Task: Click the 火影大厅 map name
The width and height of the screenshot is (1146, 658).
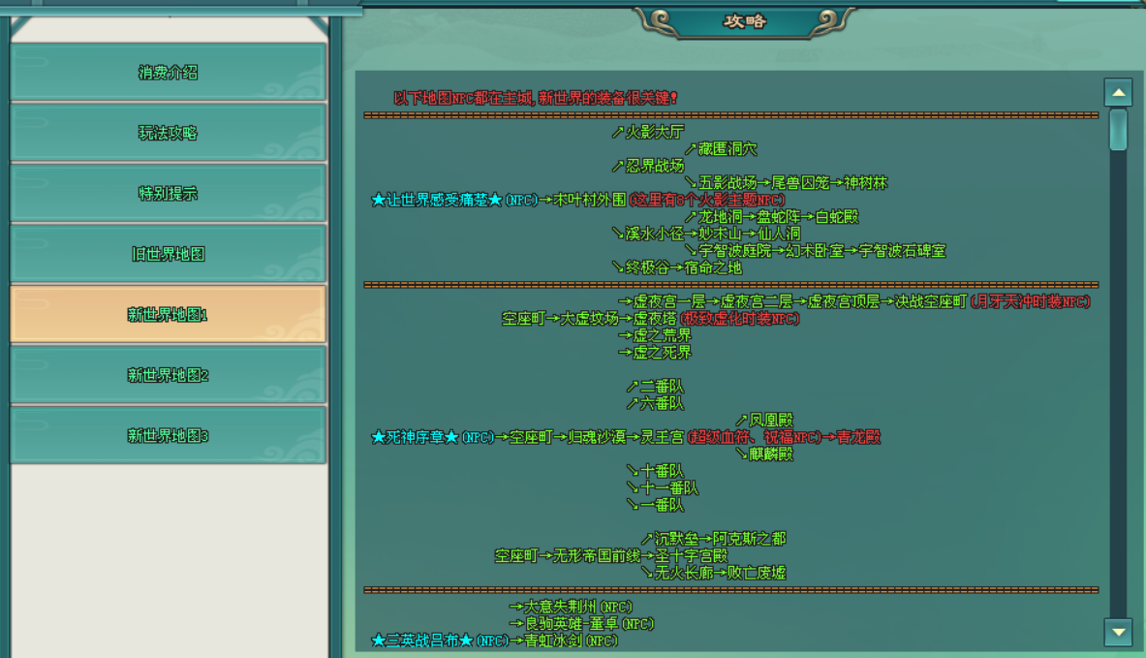Action: [x=654, y=133]
